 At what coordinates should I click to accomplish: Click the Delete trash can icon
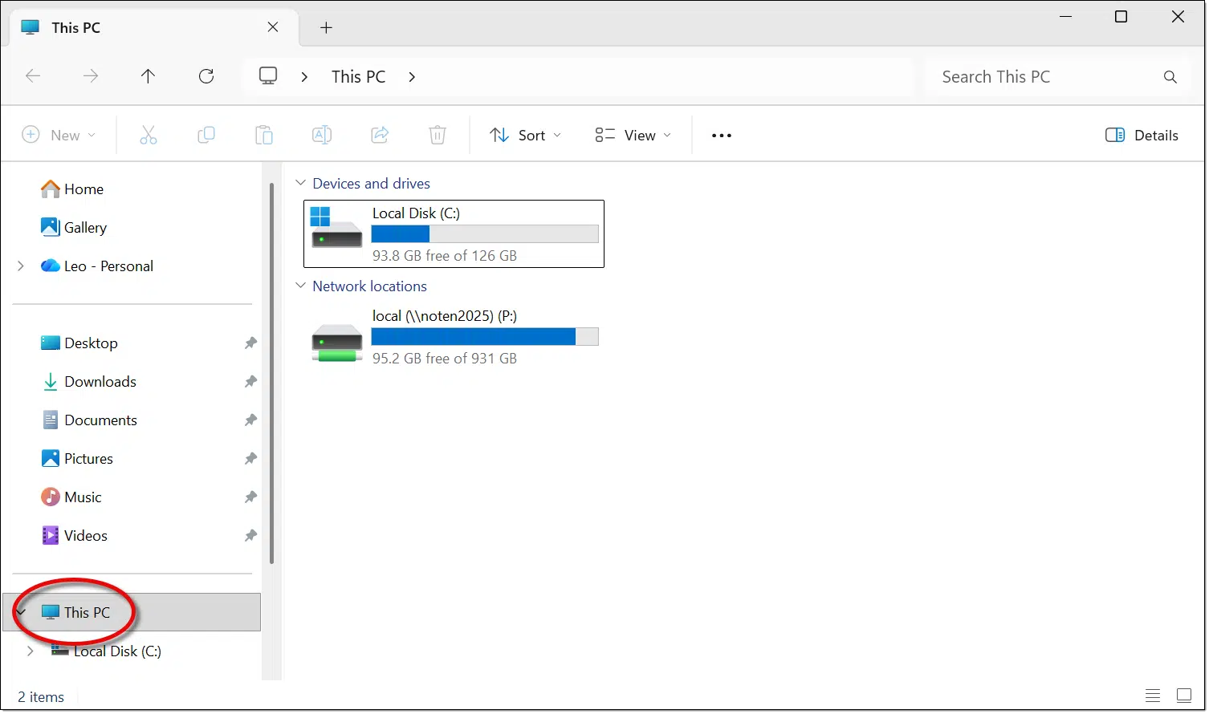click(438, 136)
